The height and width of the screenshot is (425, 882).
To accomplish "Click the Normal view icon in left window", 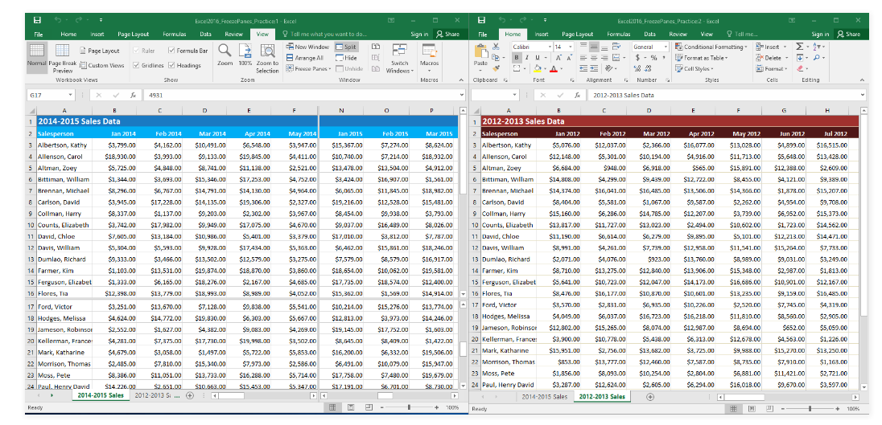I will click(36, 57).
